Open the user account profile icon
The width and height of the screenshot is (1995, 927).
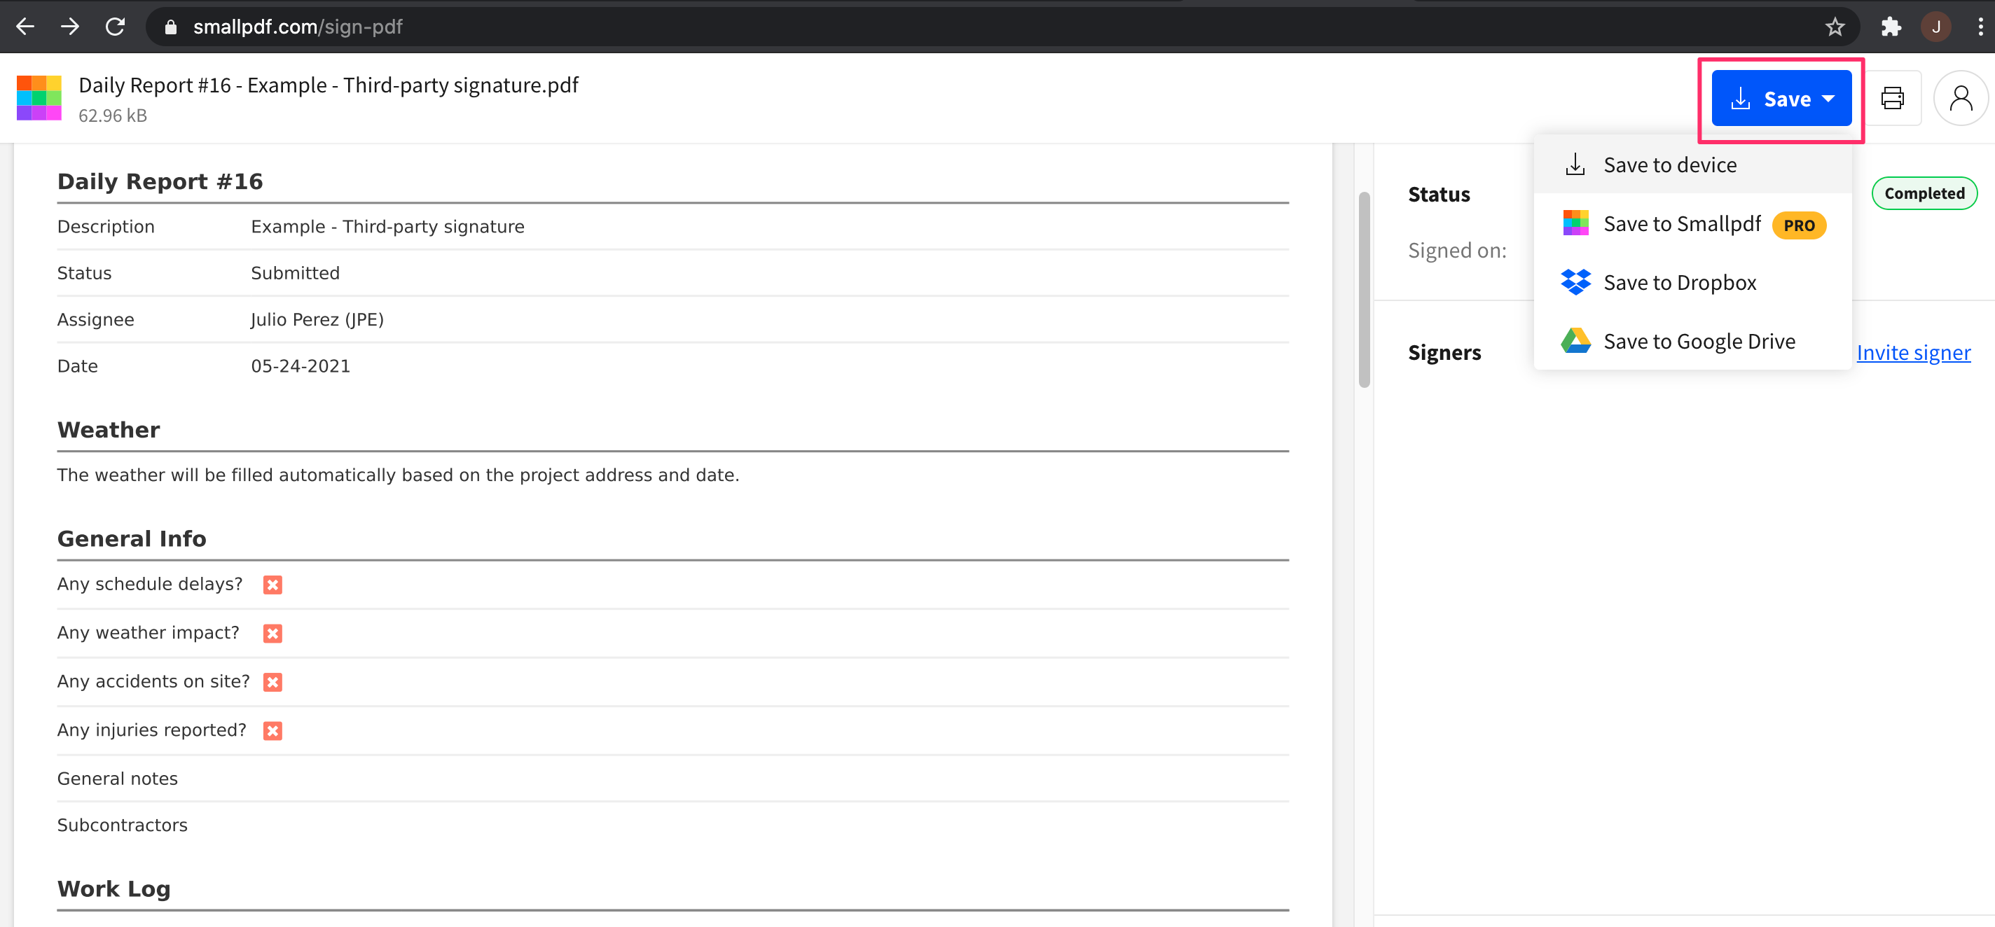pyautogui.click(x=1960, y=98)
